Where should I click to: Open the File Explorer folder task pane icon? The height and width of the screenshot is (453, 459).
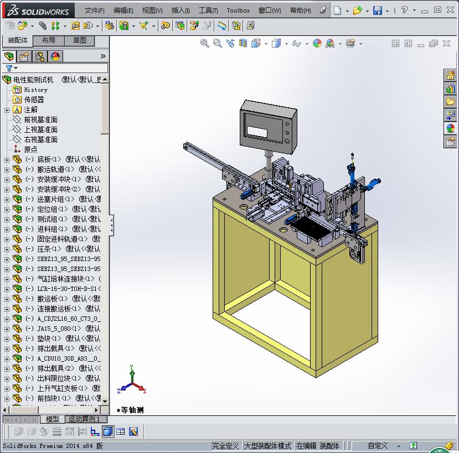click(450, 102)
